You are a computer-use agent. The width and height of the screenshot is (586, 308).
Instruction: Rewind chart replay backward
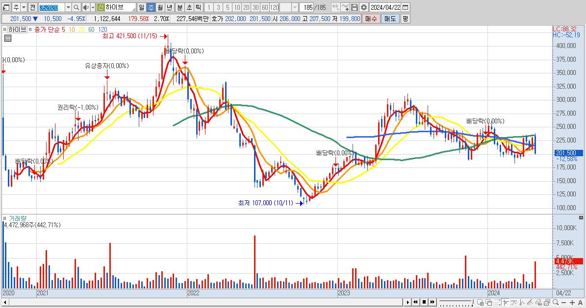(x=415, y=302)
